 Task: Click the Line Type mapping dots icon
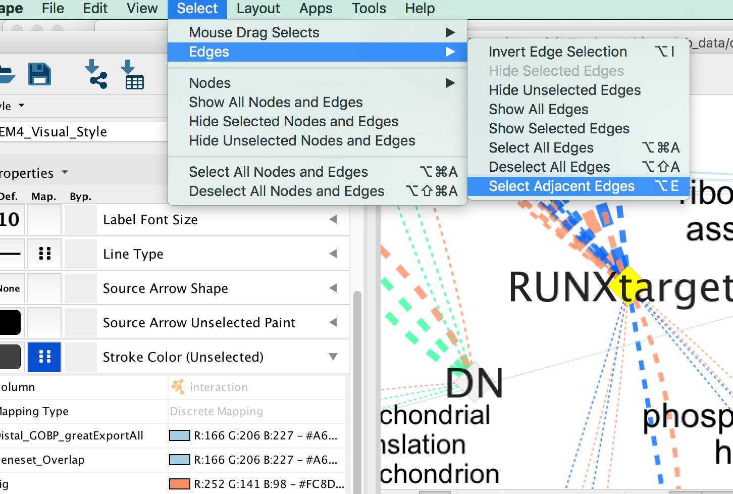pos(44,254)
